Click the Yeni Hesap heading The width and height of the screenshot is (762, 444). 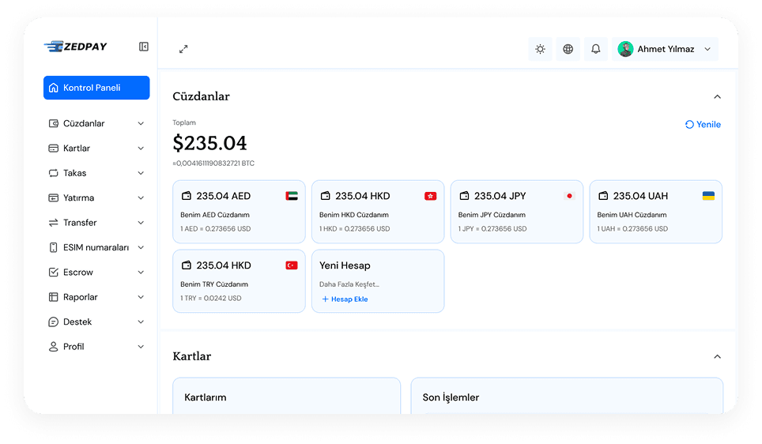tap(345, 265)
